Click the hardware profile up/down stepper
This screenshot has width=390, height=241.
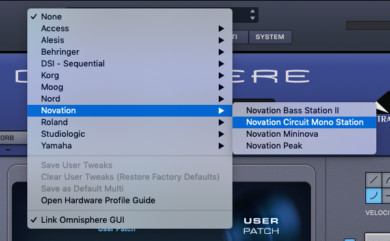coord(253,15)
